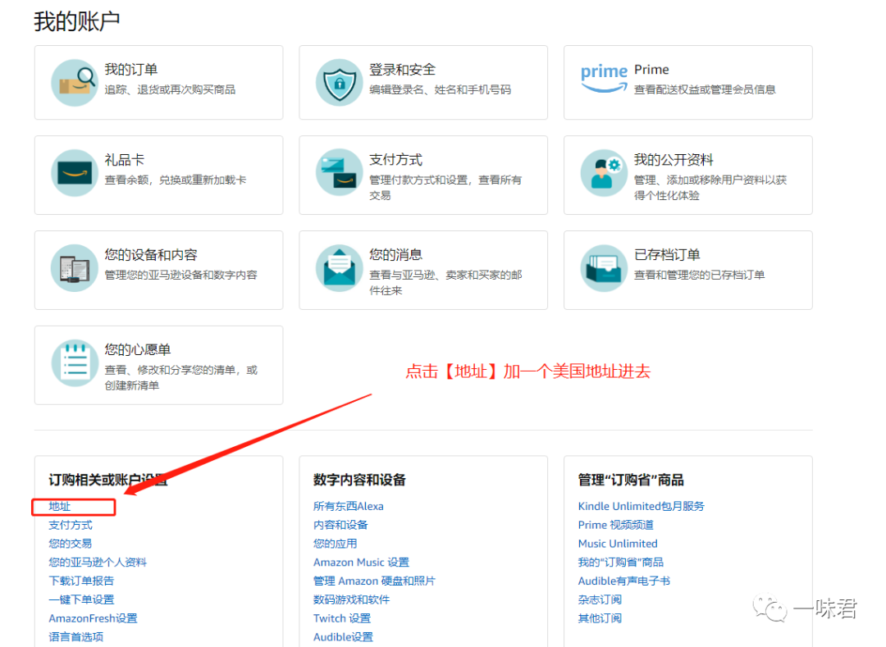Click the payment cards icon for 支付方式

pyautogui.click(x=339, y=173)
